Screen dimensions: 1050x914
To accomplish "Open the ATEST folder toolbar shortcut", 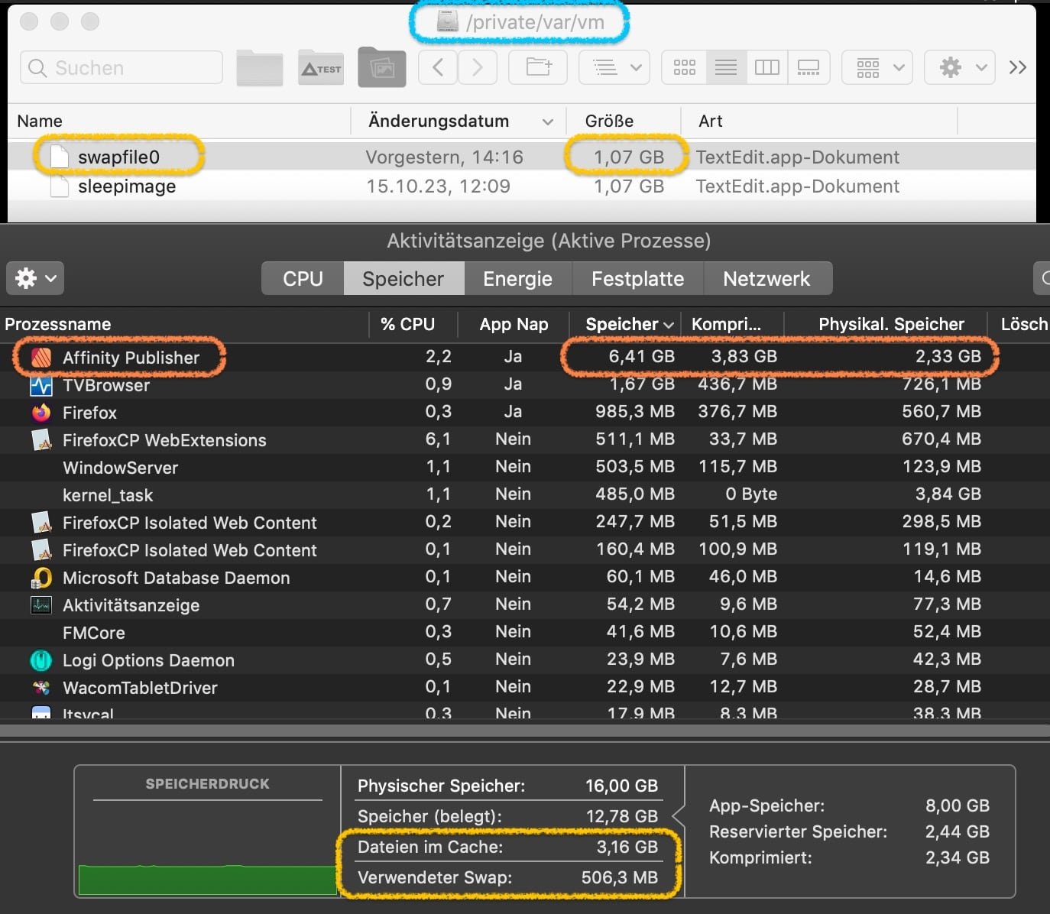I will coord(321,68).
